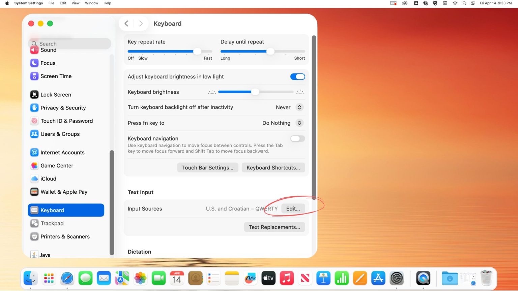Screen dimensions: 518x291
Task: Open Printers & Scanners settings
Action: (x=65, y=236)
